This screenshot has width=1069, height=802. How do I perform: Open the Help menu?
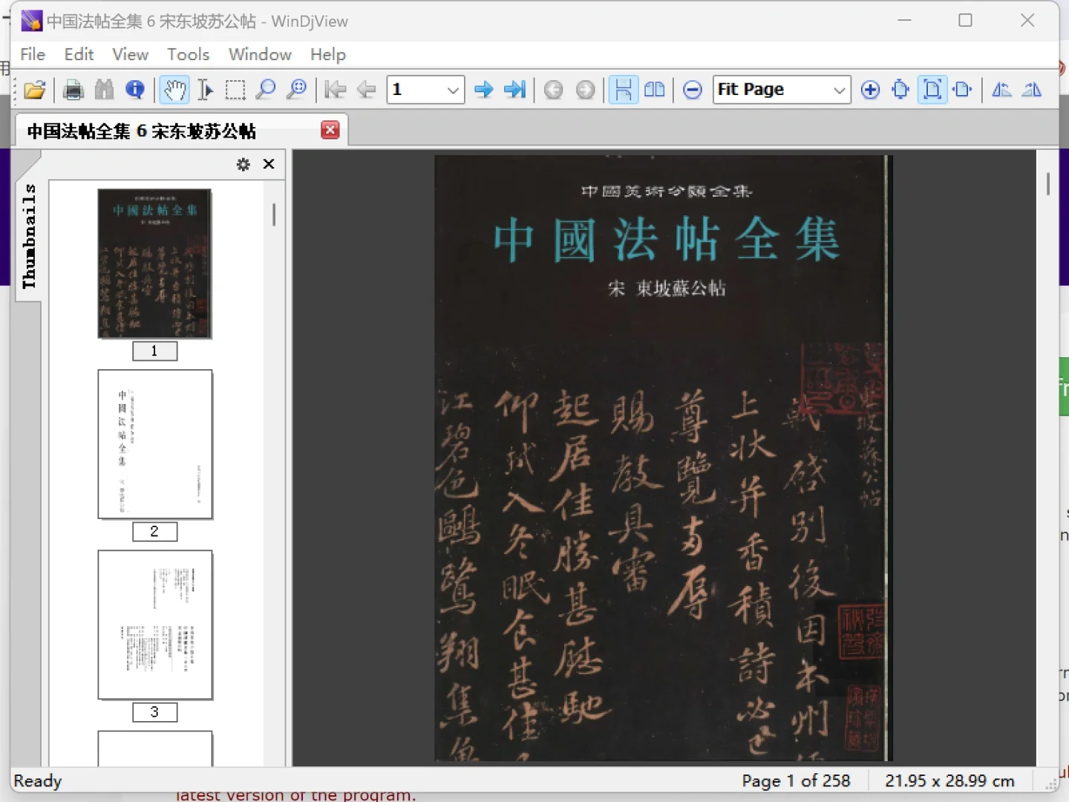point(328,54)
